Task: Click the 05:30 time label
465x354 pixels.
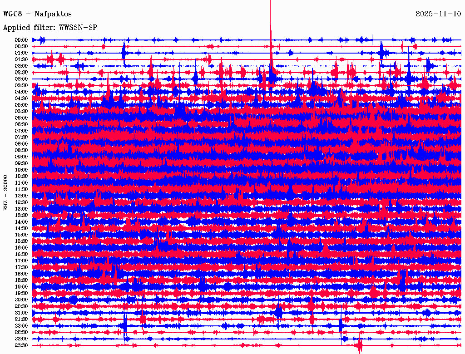Action: point(21,111)
